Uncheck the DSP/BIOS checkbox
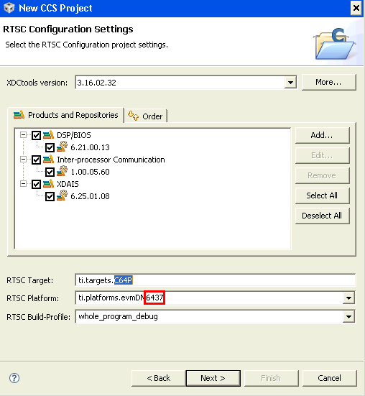The height and width of the screenshot is (396, 365). pos(36,135)
